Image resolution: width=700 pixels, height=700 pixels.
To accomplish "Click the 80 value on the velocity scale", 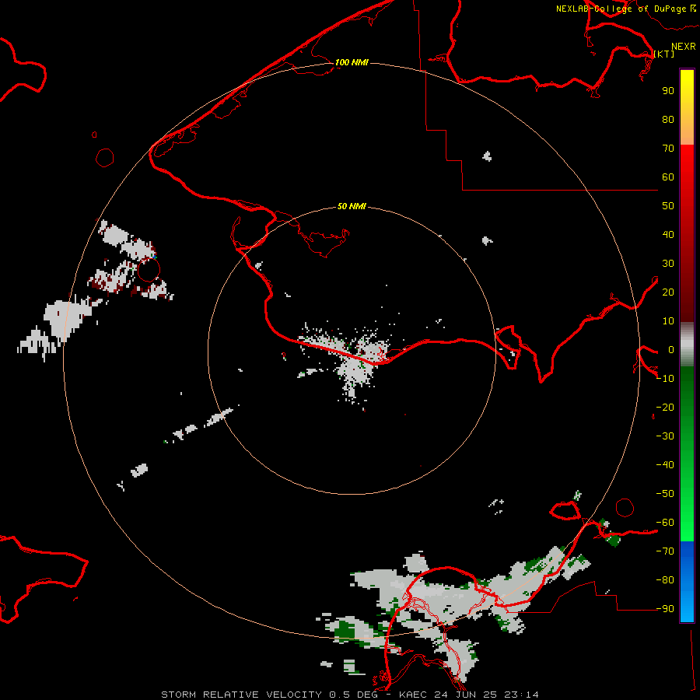I will pos(668,120).
